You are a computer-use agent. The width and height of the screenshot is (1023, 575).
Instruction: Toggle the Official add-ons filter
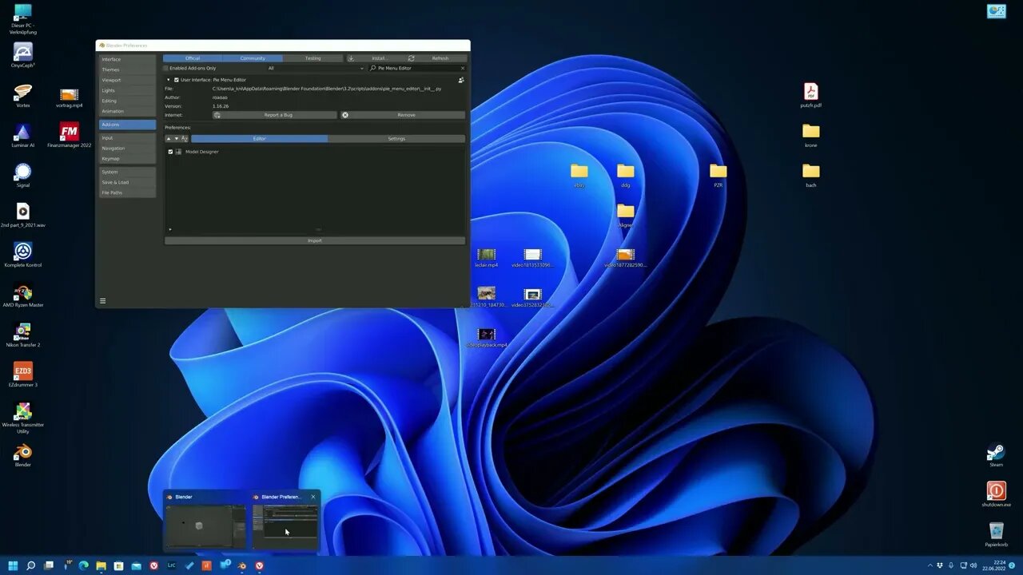193,58
